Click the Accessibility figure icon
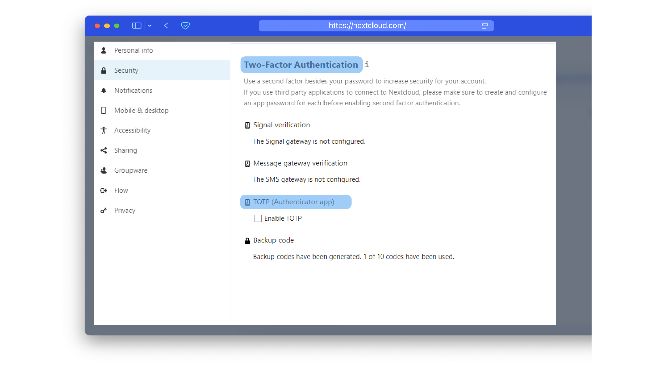The height and width of the screenshot is (365, 649). (x=104, y=130)
